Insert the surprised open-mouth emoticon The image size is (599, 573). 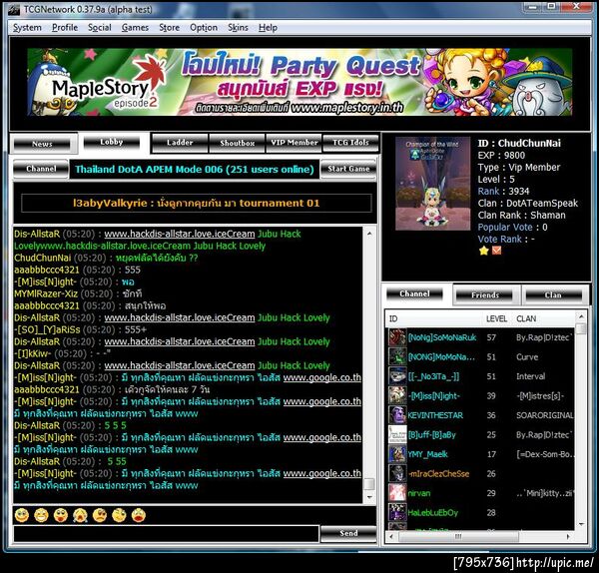(x=61, y=515)
